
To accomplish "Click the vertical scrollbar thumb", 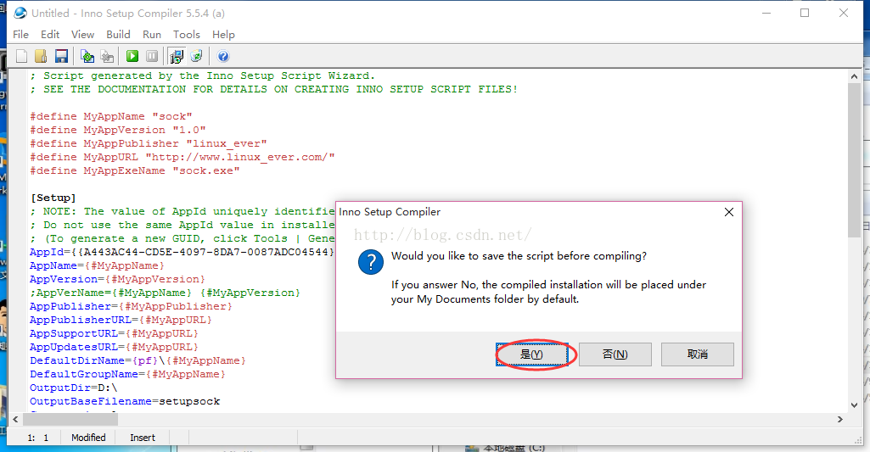I will coord(855,161).
